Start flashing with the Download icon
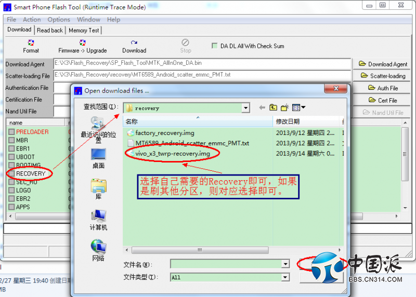Image resolution: width=416 pixels, height=297 pixels. pos(134,43)
